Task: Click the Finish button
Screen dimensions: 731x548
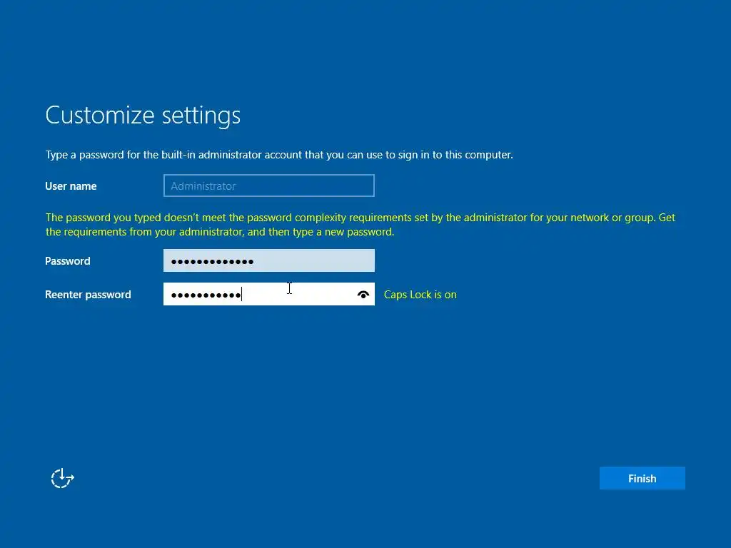Action: click(642, 478)
